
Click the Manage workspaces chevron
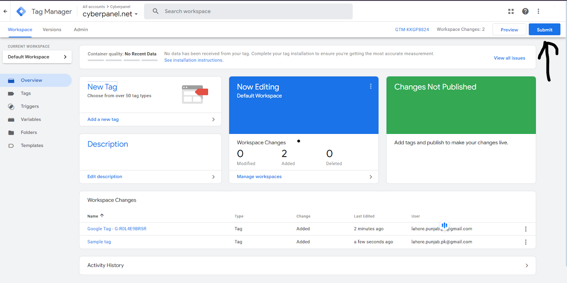tap(371, 177)
